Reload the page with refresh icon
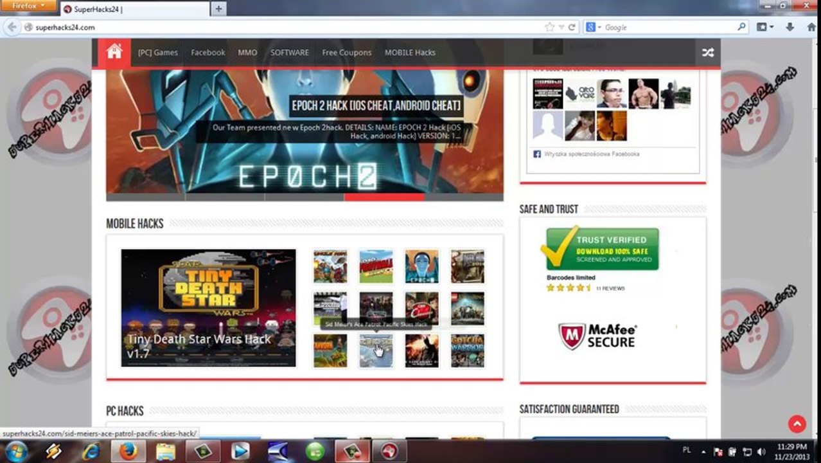Screen dimensions: 821x463 (571, 27)
